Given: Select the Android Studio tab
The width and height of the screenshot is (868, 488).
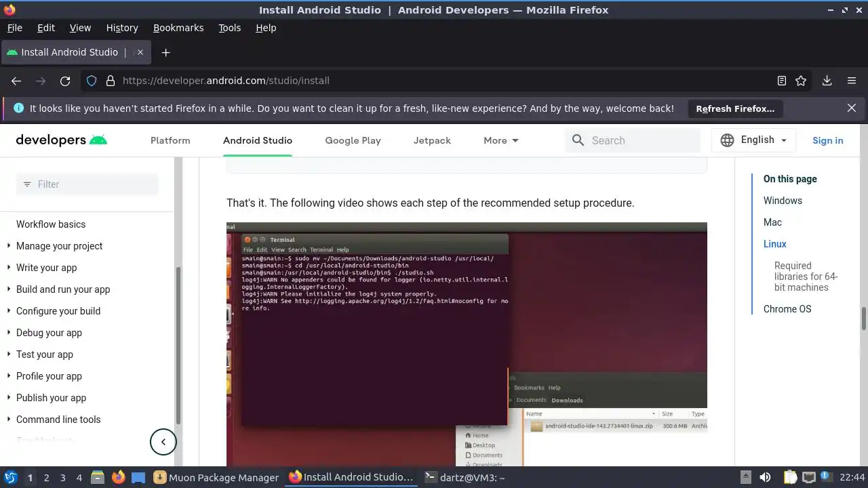Looking at the screenshot, I should click(x=258, y=140).
